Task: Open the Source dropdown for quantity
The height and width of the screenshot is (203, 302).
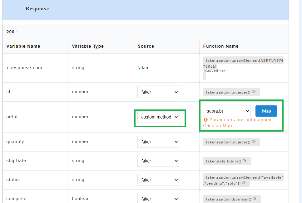Action: point(158,142)
